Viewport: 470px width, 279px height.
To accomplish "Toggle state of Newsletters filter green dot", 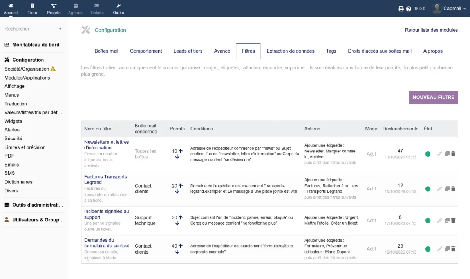I will pyautogui.click(x=428, y=154).
